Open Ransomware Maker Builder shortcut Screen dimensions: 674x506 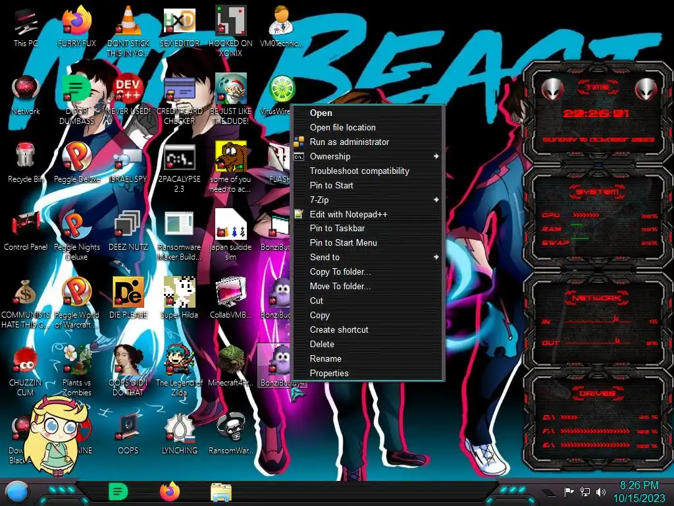coord(179,235)
